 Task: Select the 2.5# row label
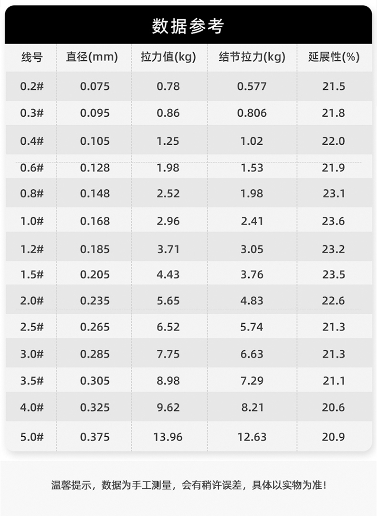tap(32, 327)
